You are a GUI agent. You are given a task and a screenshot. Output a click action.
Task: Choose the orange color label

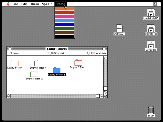pos(64,9)
